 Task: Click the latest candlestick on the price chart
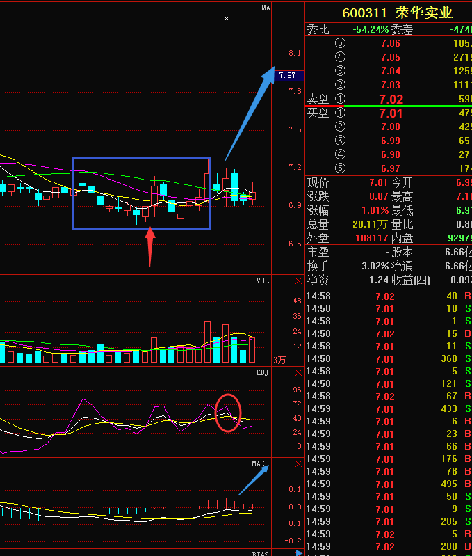coord(253,194)
